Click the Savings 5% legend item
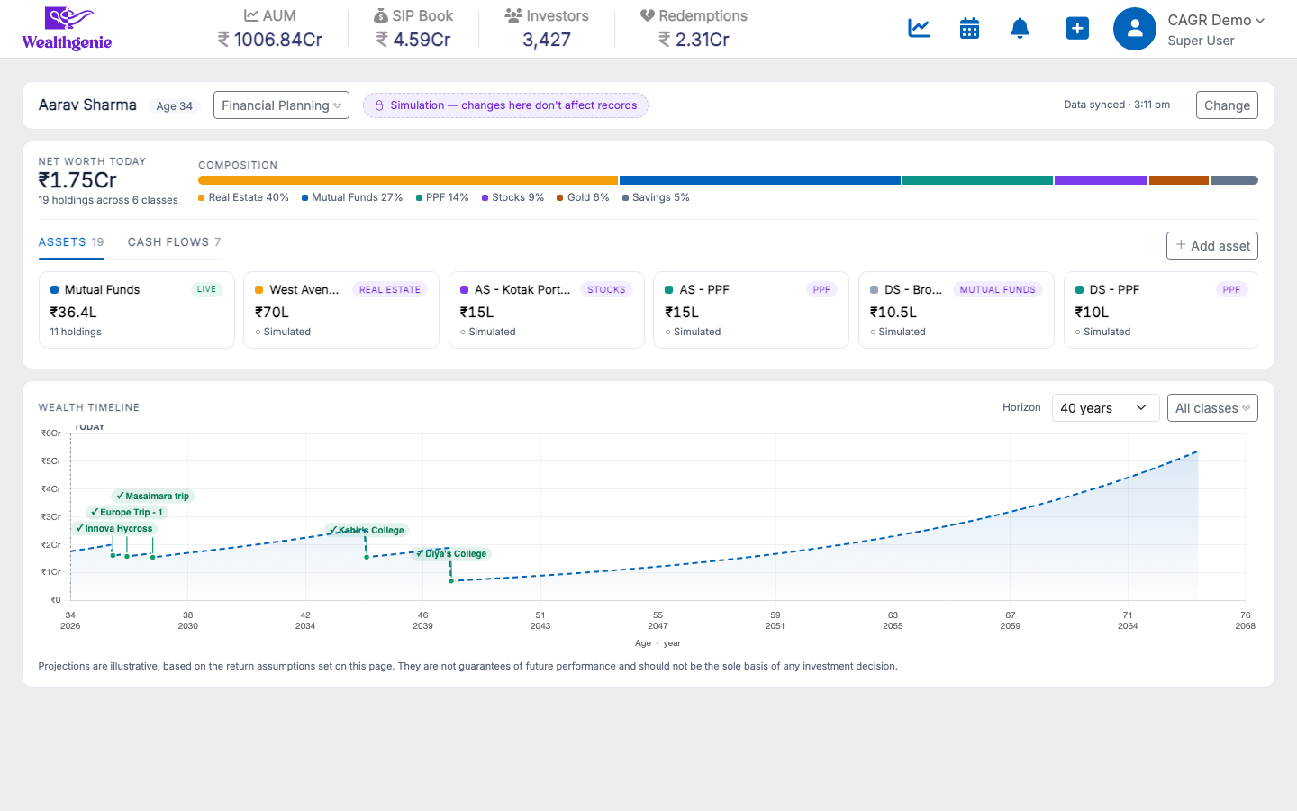The height and width of the screenshot is (811, 1297). (x=656, y=197)
